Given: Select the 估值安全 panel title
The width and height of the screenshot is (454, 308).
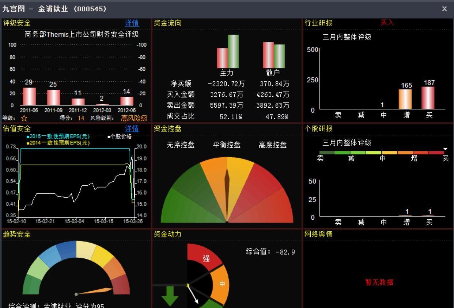Looking at the screenshot, I should pos(17,128).
